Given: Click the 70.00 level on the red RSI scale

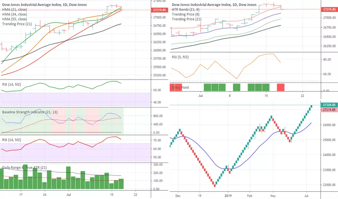Looking at the screenshot, I should (157, 140).
